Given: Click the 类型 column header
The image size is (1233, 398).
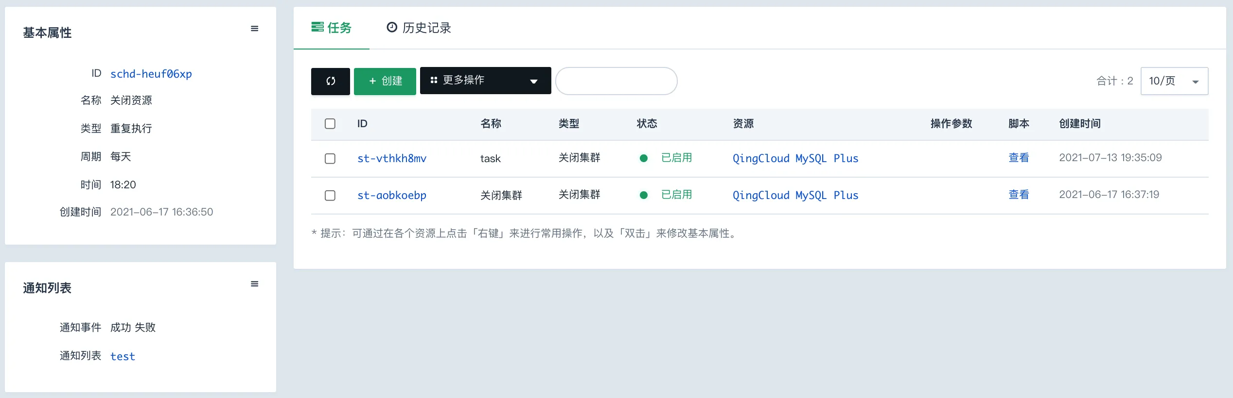Looking at the screenshot, I should point(569,124).
